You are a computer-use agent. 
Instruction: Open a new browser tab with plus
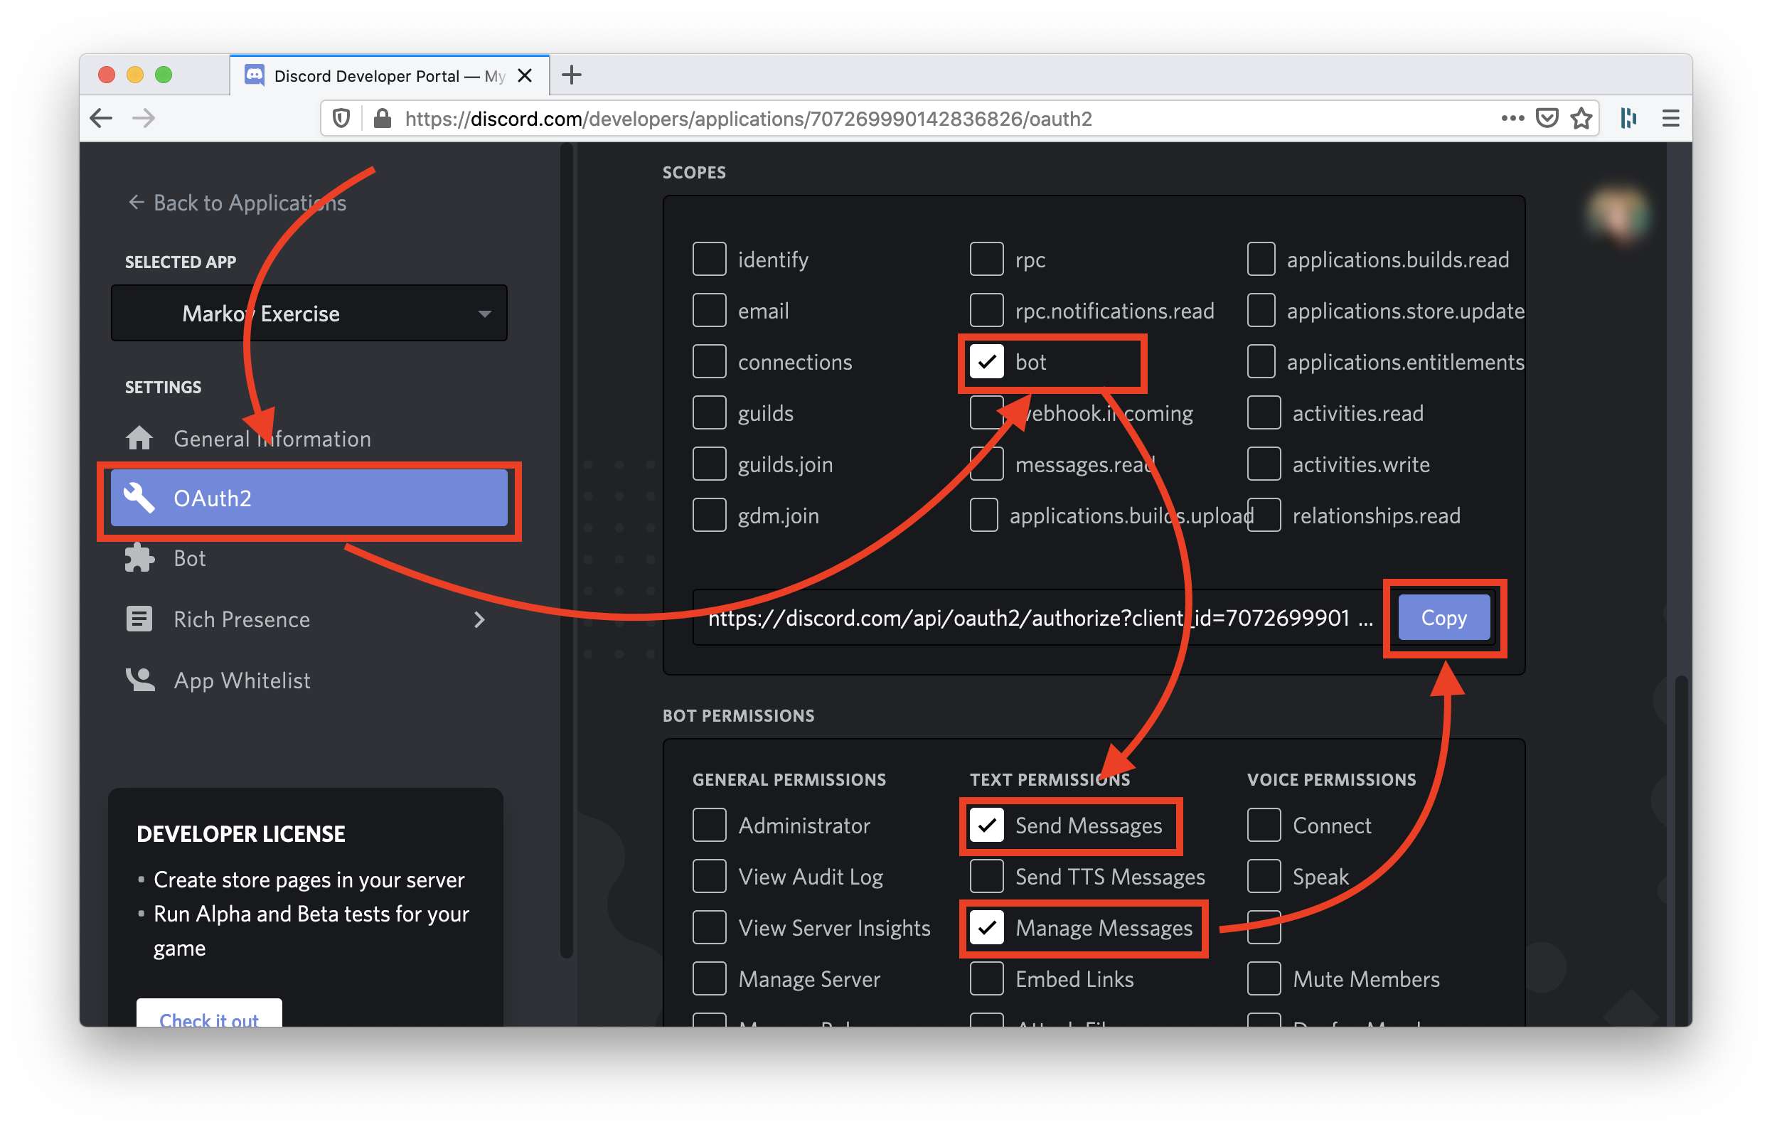(571, 75)
